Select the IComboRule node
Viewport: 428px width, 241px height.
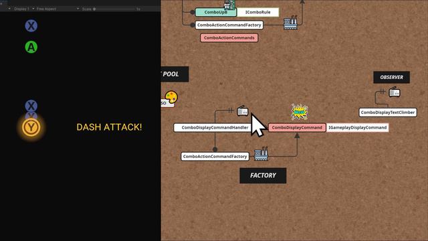point(258,12)
